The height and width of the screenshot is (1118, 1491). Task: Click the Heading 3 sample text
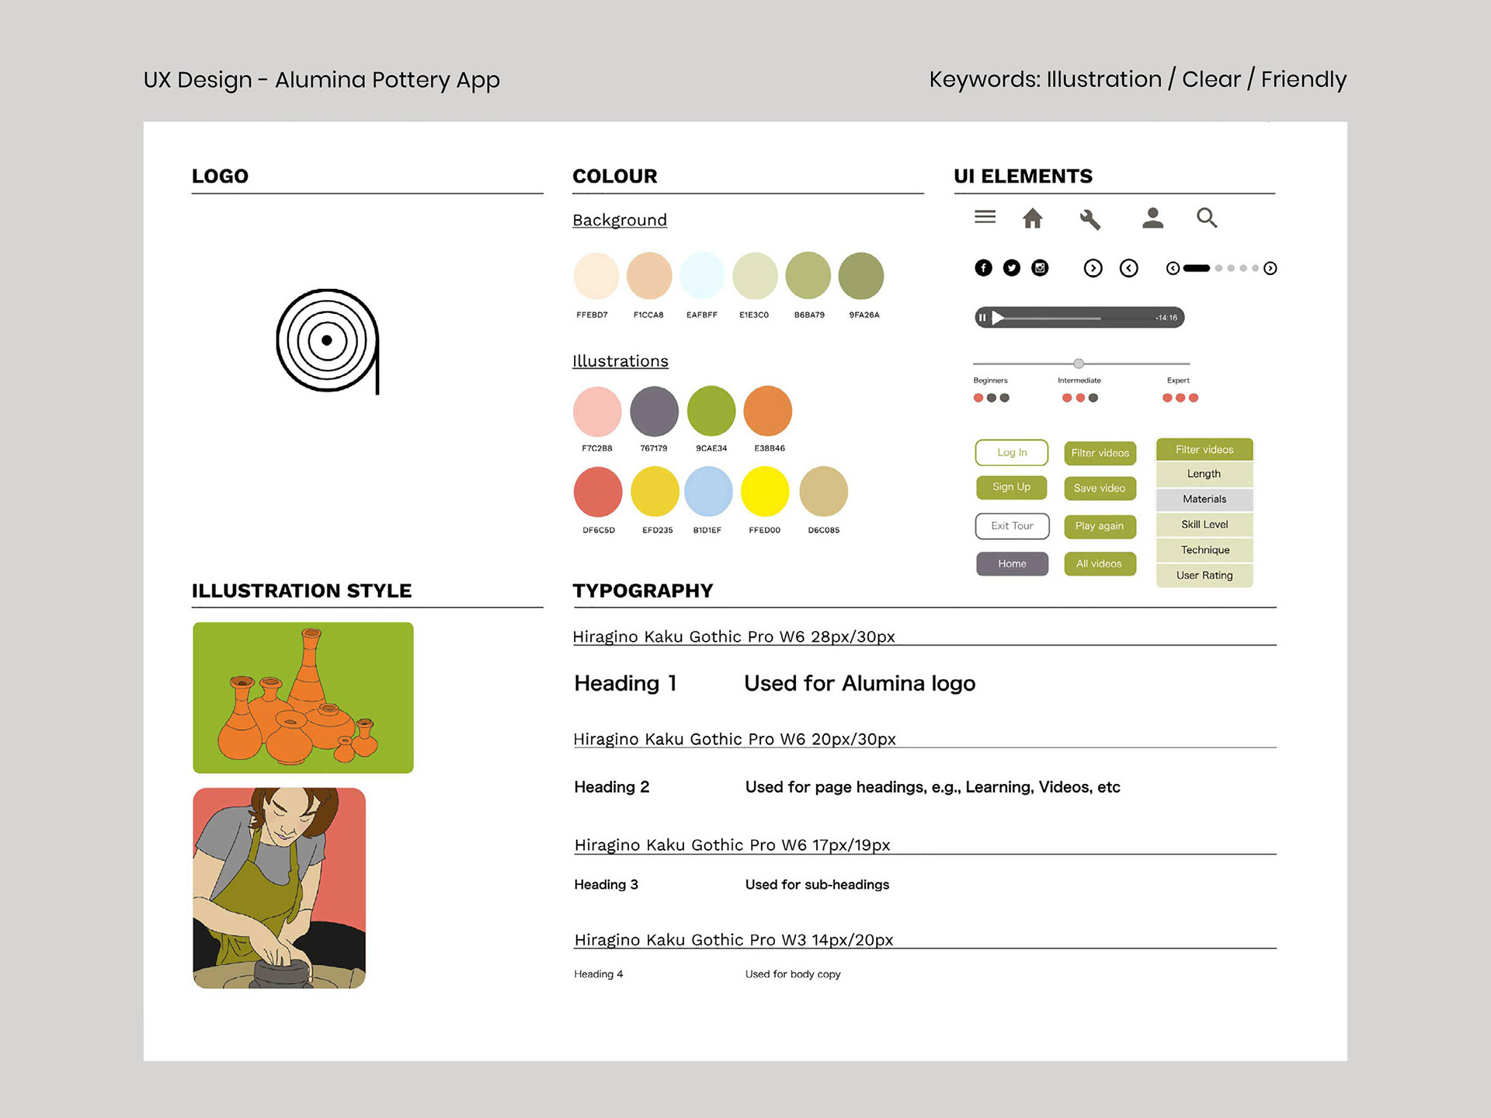point(606,885)
